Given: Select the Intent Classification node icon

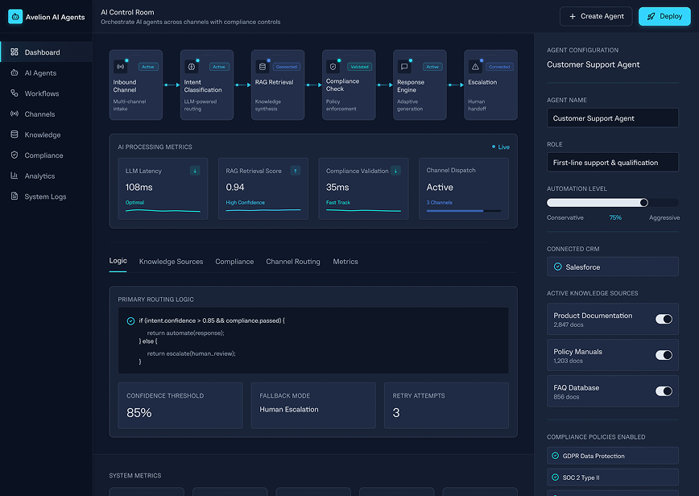Looking at the screenshot, I should (192, 67).
